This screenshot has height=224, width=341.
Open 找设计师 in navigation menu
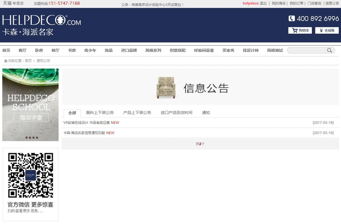pos(250,50)
